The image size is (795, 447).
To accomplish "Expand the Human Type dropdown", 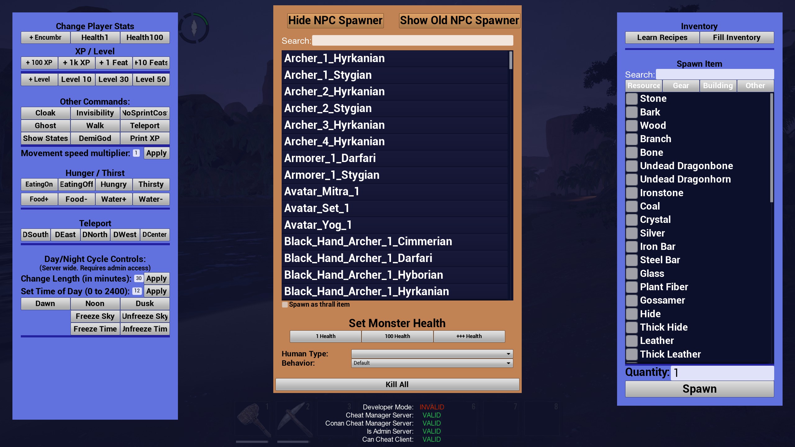I will [431, 354].
